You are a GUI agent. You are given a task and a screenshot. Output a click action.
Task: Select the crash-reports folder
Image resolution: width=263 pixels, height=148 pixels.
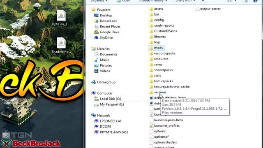[161, 25]
